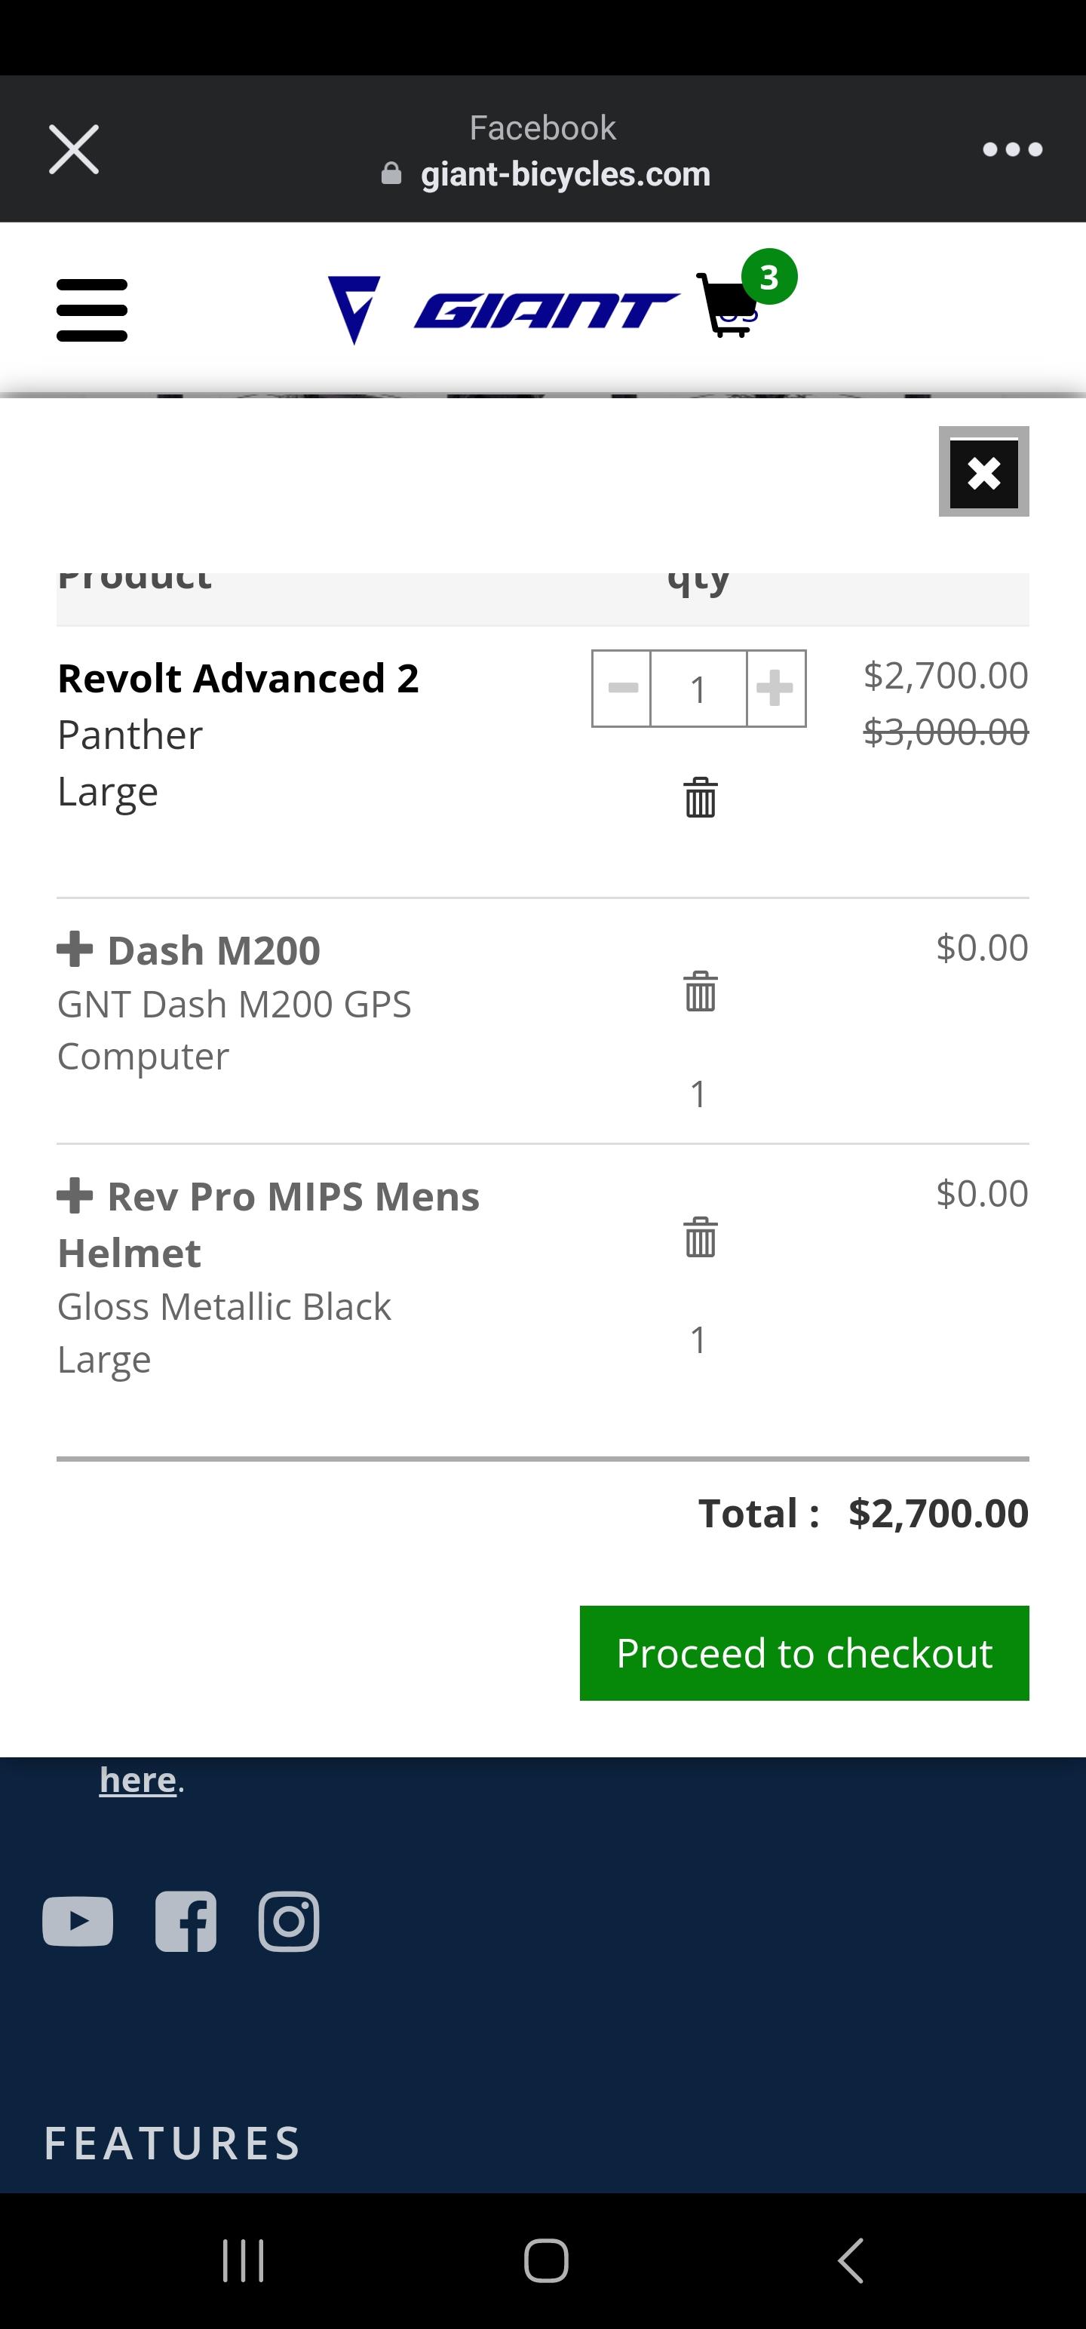
Task: Remove Rev Pro MIPS helmet from cart
Action: click(700, 1237)
